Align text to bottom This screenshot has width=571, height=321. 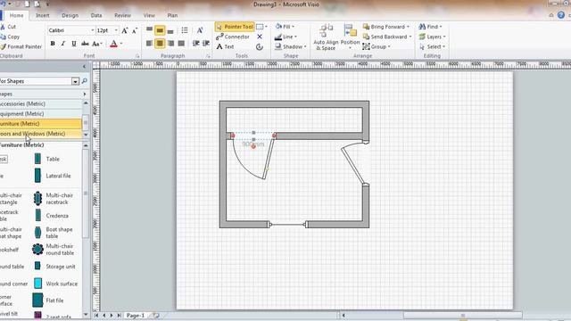click(170, 30)
